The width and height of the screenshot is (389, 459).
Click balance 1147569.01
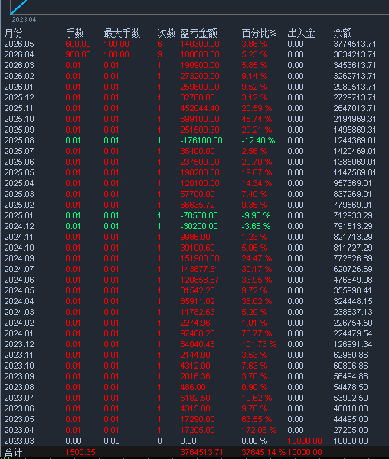click(355, 172)
